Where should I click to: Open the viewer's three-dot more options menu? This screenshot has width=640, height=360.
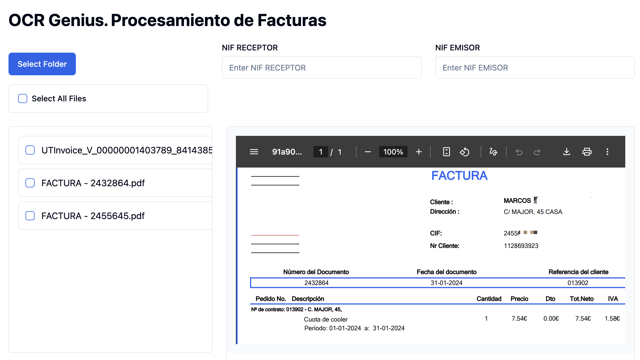607,152
